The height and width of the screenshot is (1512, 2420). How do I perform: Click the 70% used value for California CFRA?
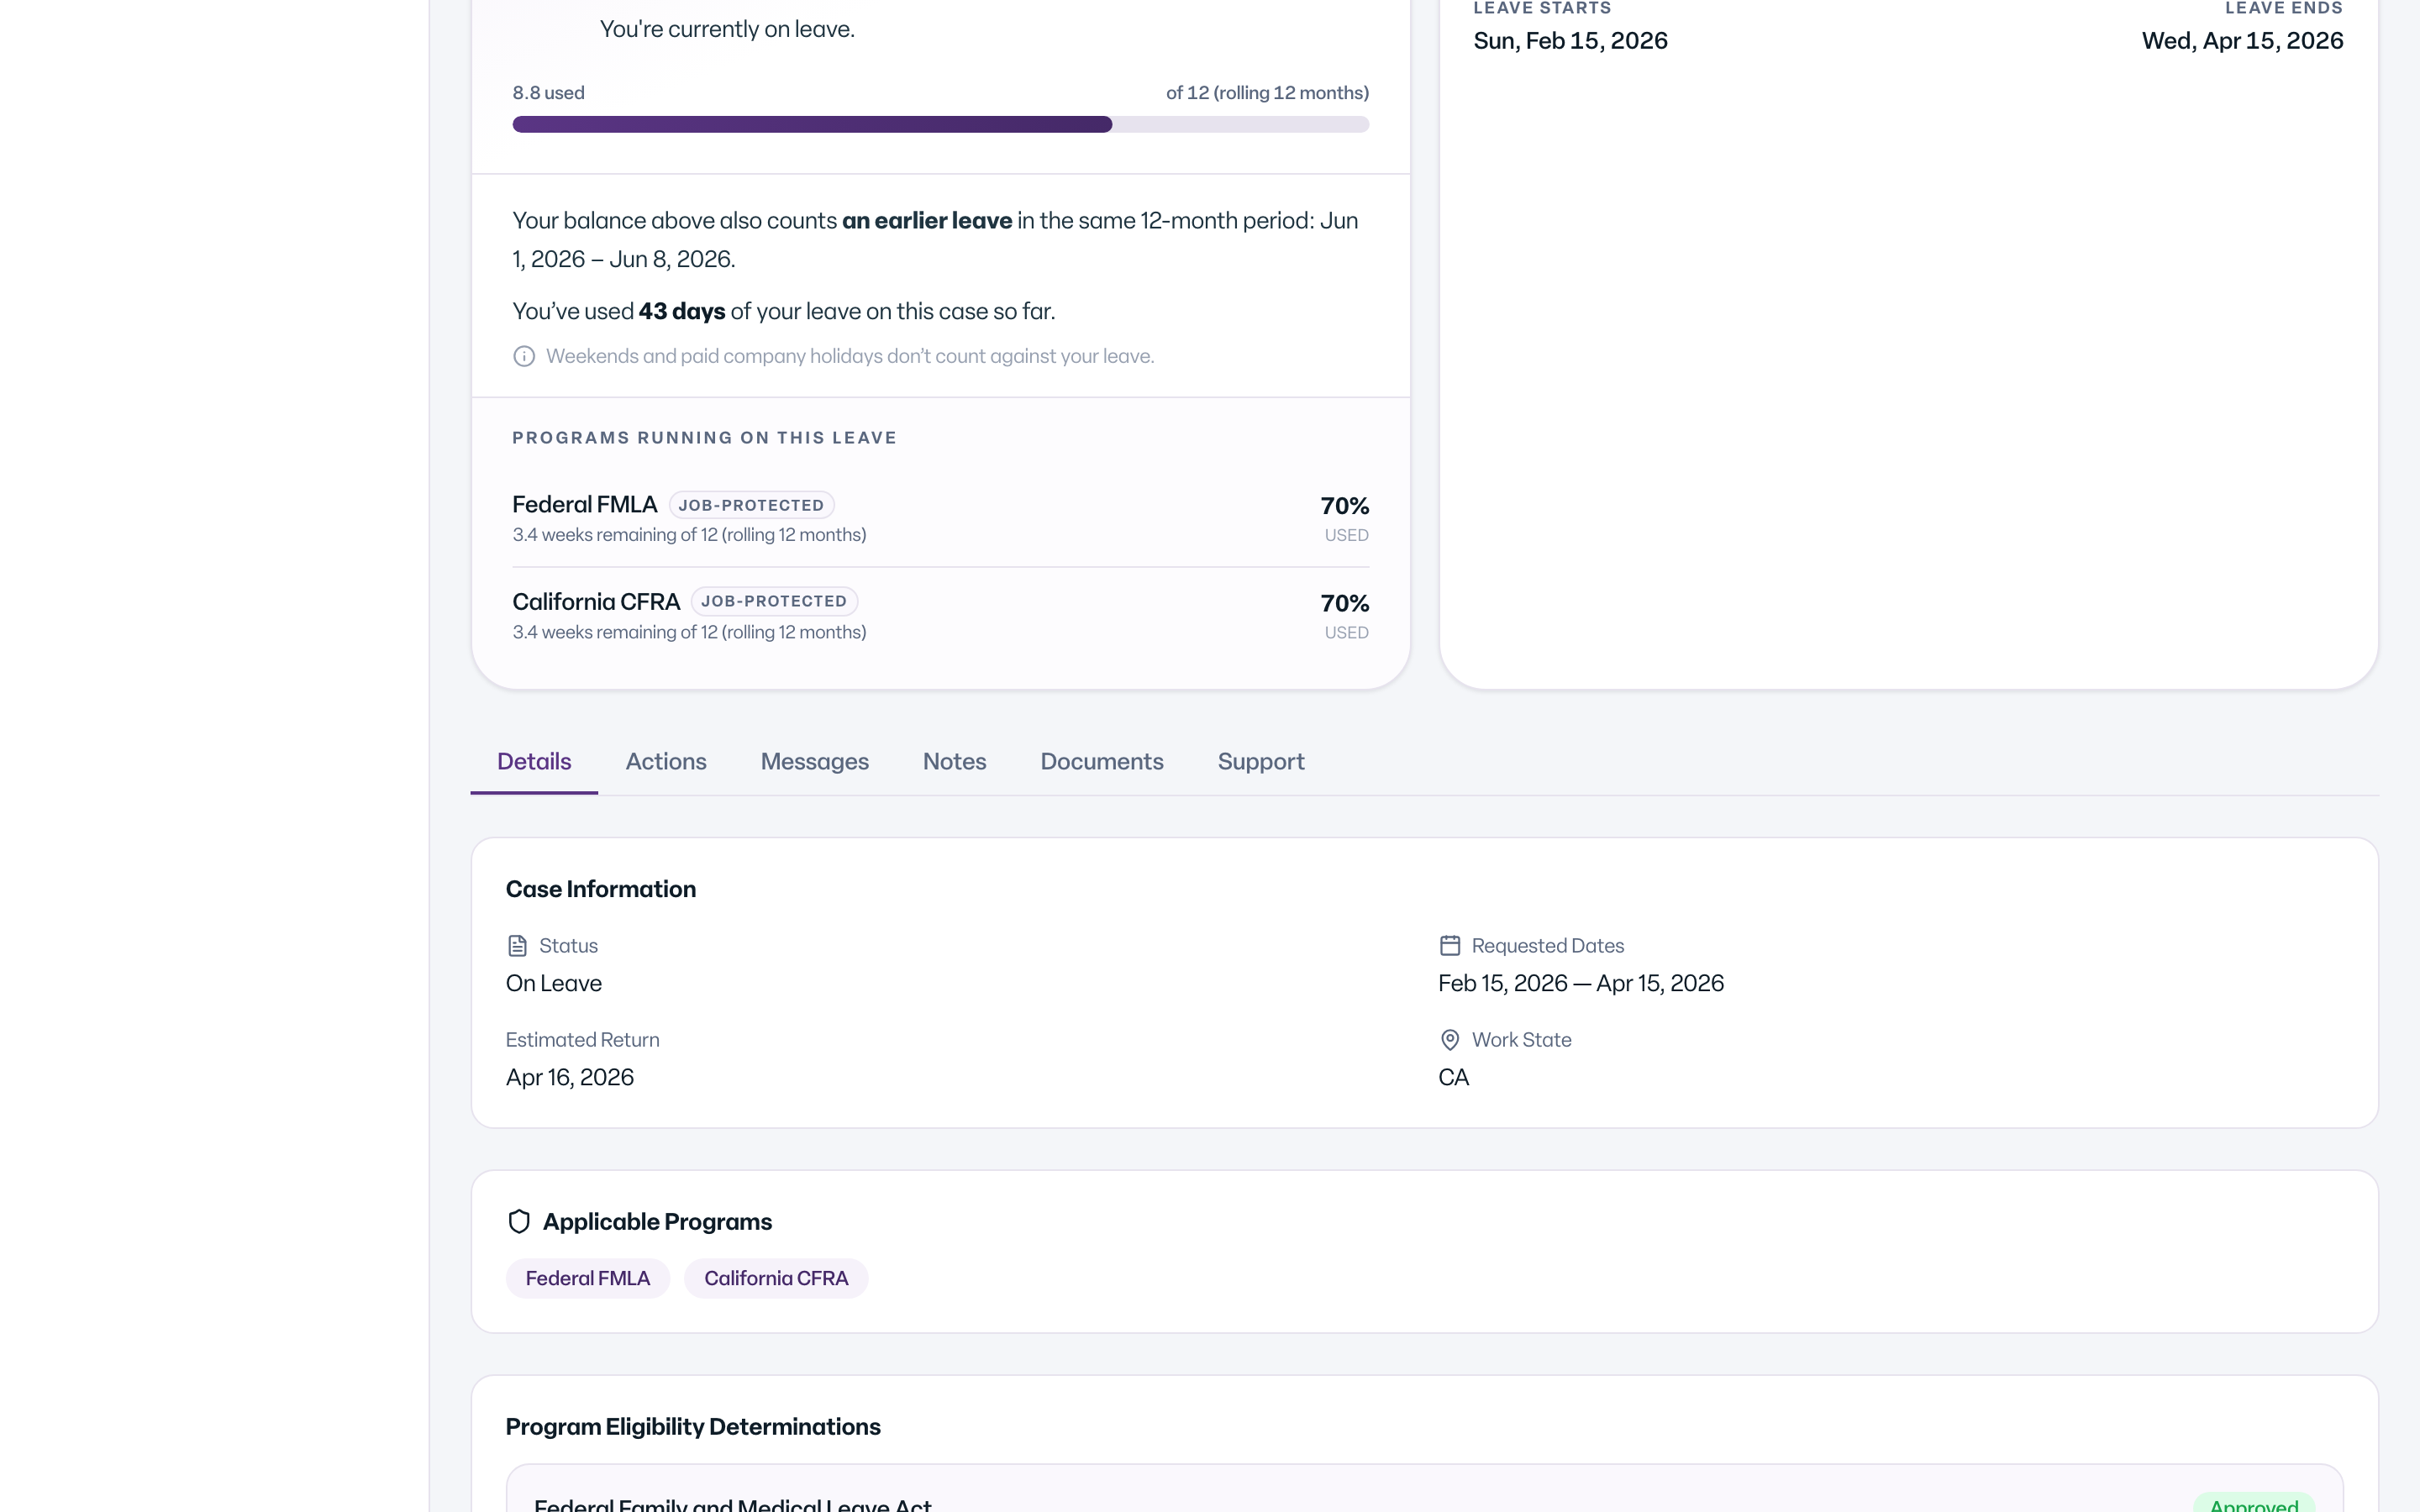[1345, 603]
